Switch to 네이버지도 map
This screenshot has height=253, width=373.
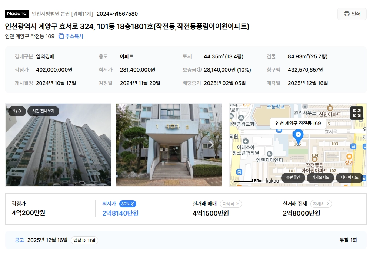pyautogui.click(x=349, y=177)
